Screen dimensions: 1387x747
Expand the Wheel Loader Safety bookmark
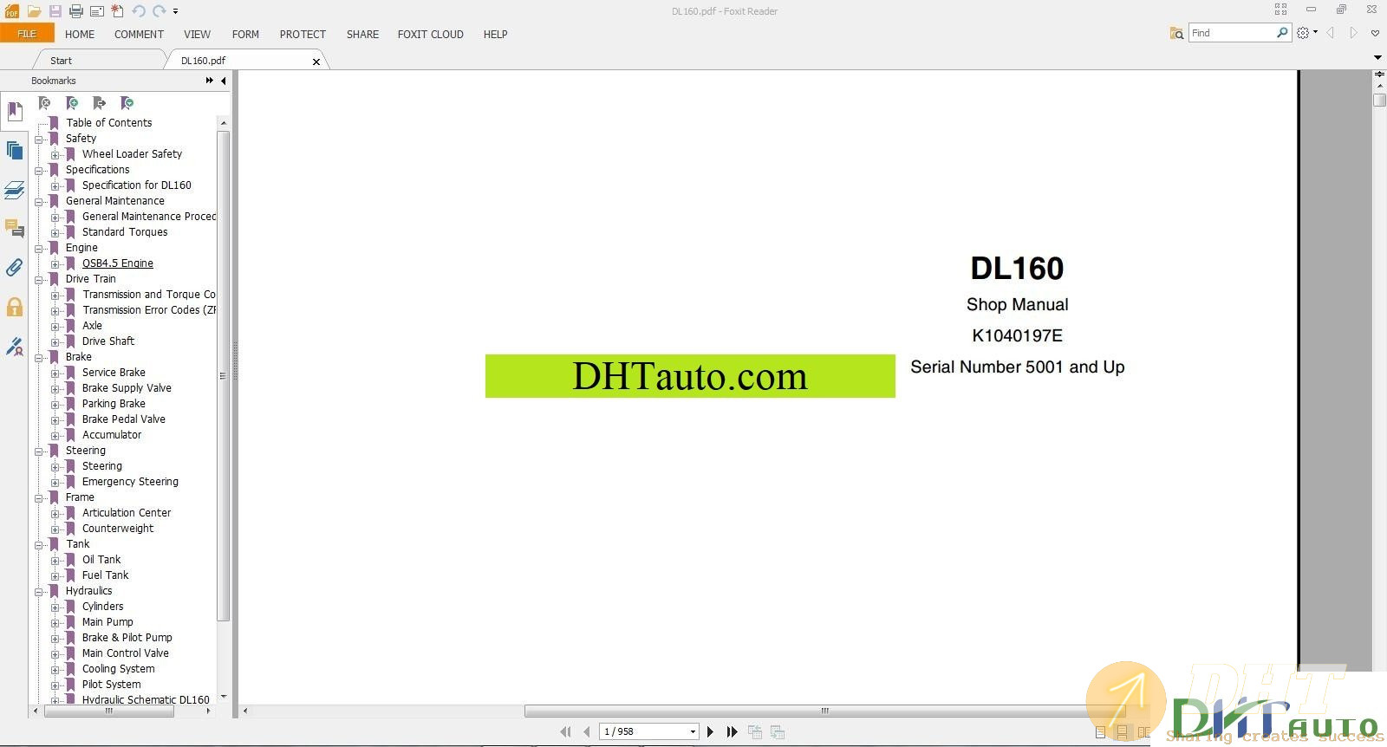pyautogui.click(x=55, y=155)
